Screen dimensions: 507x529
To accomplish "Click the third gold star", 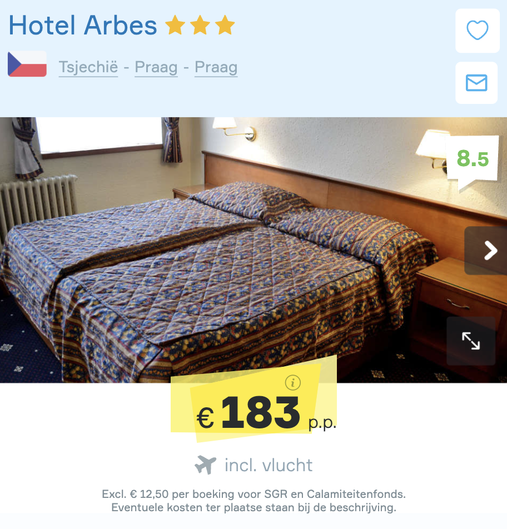I will click(x=225, y=25).
